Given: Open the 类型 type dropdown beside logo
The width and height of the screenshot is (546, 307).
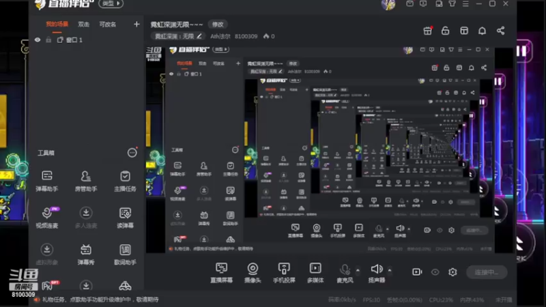Looking at the screenshot, I should [x=111, y=3].
